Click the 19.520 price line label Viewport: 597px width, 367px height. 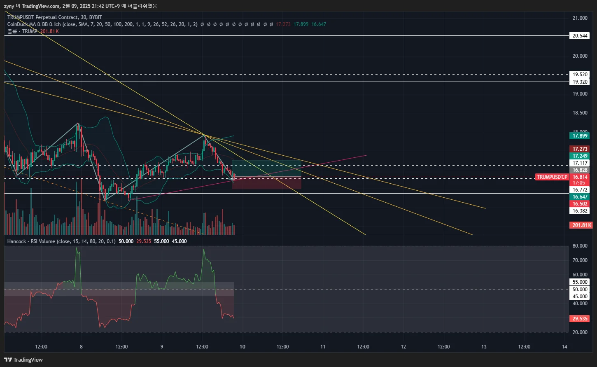[x=580, y=75]
